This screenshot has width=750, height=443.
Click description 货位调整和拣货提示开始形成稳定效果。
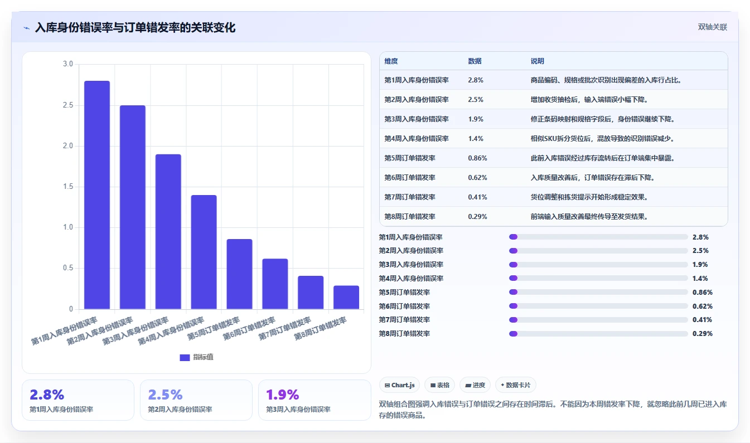(x=589, y=197)
